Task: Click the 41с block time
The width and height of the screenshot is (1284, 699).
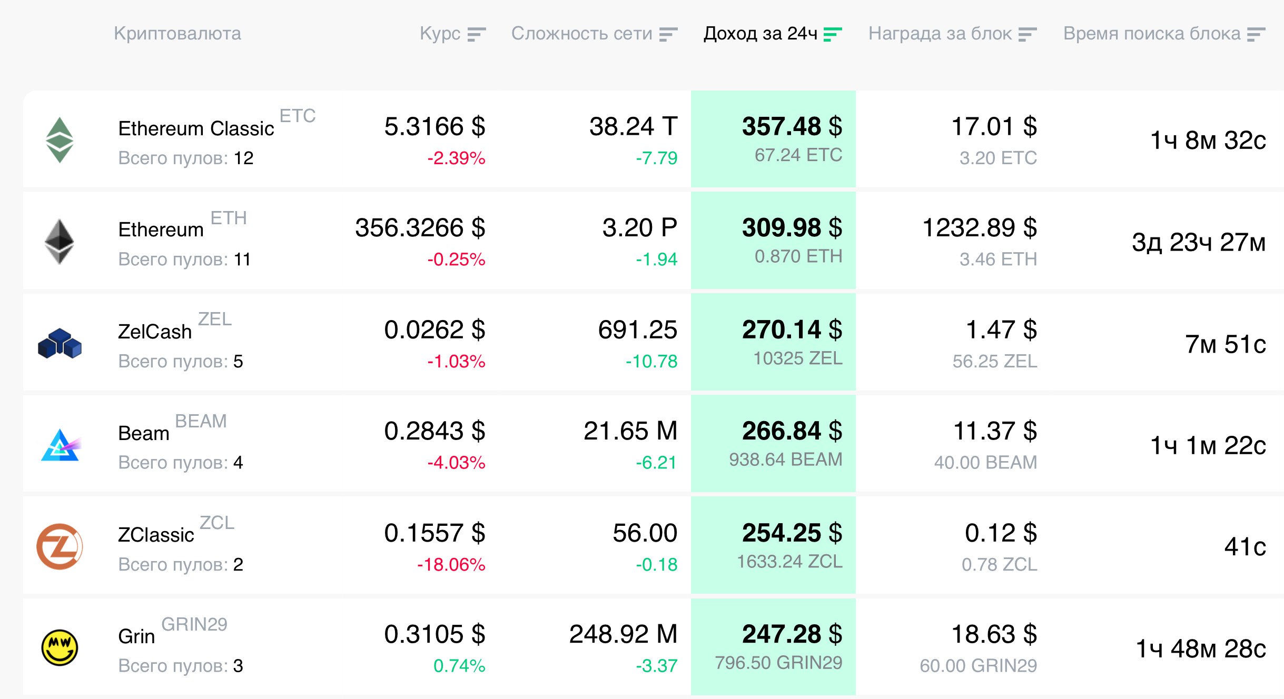Action: point(1245,546)
